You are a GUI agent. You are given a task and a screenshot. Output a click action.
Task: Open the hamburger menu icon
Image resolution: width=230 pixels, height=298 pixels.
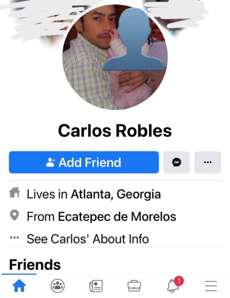tap(211, 286)
